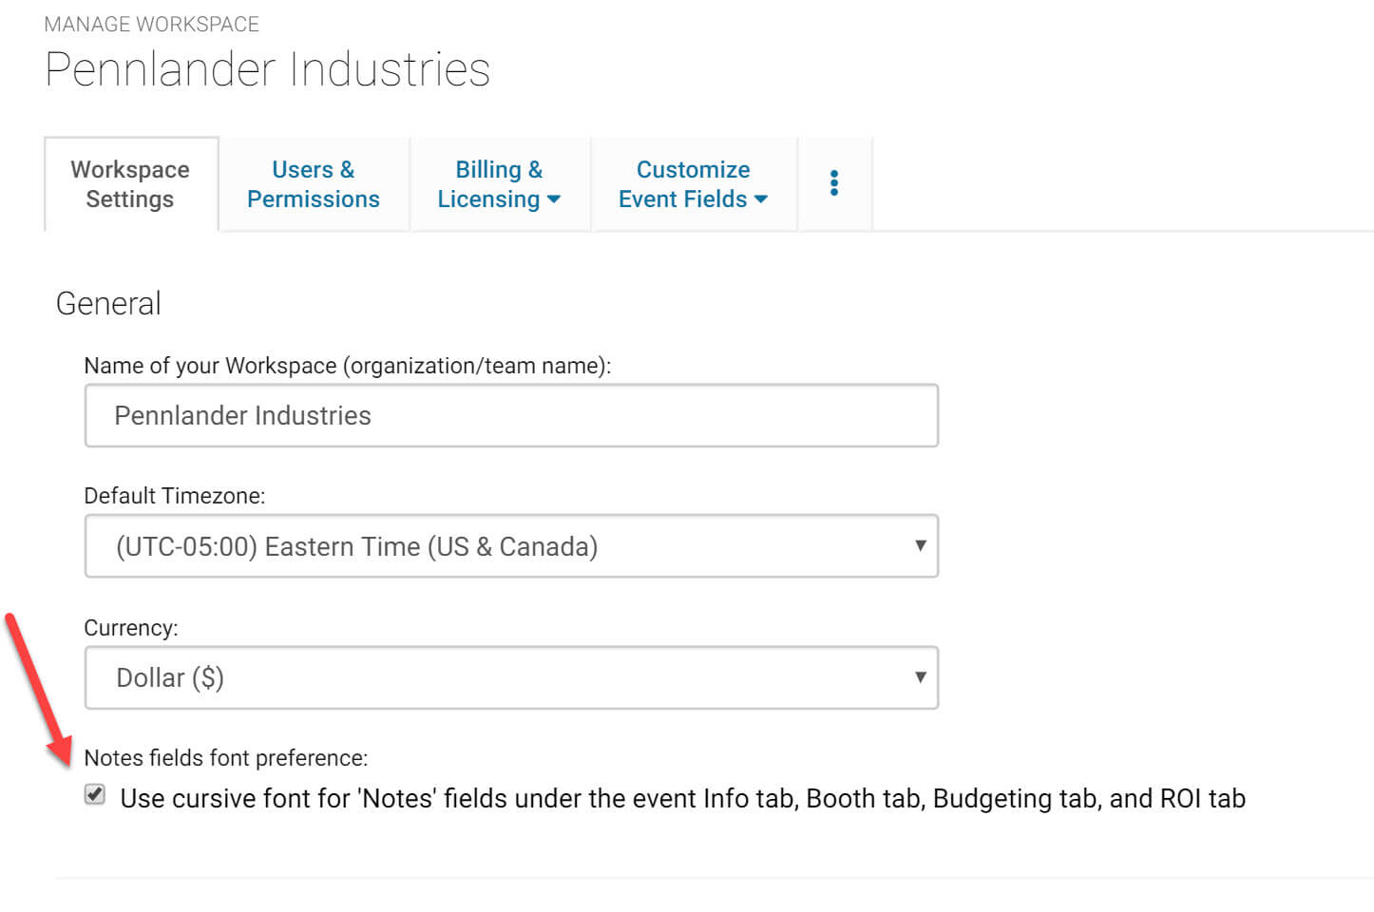Switch to the Workspace Settings tab
Viewport: 1374px width, 912px height.
pyautogui.click(x=130, y=184)
